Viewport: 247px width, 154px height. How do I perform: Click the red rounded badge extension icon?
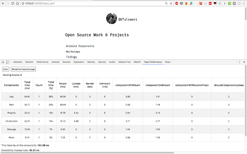[x=210, y=3]
